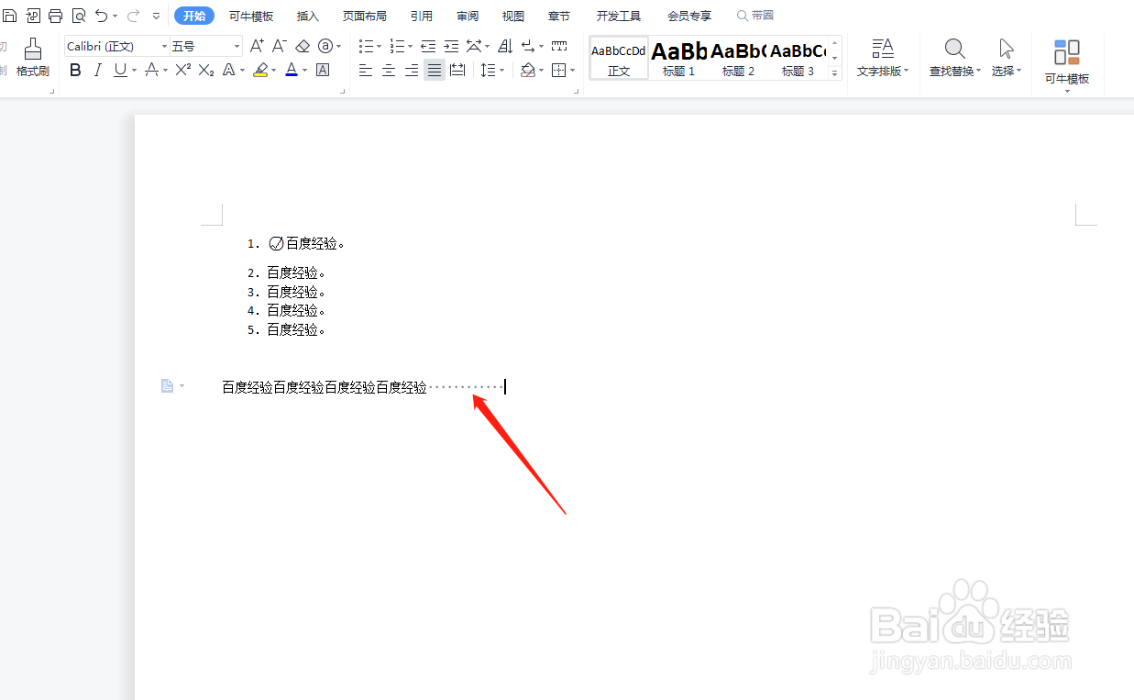Select the Format Painter (格式刷) tool
1134x700 pixels.
pyautogui.click(x=33, y=57)
